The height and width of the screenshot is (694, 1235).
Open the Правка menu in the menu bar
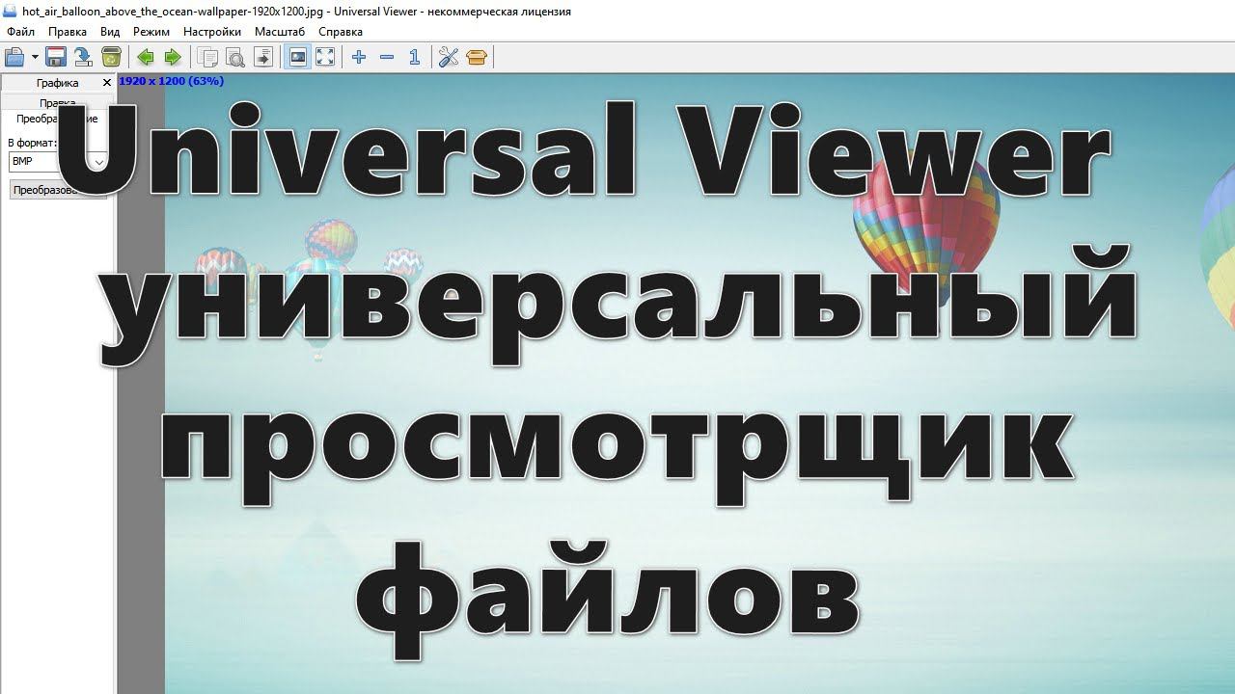(68, 32)
